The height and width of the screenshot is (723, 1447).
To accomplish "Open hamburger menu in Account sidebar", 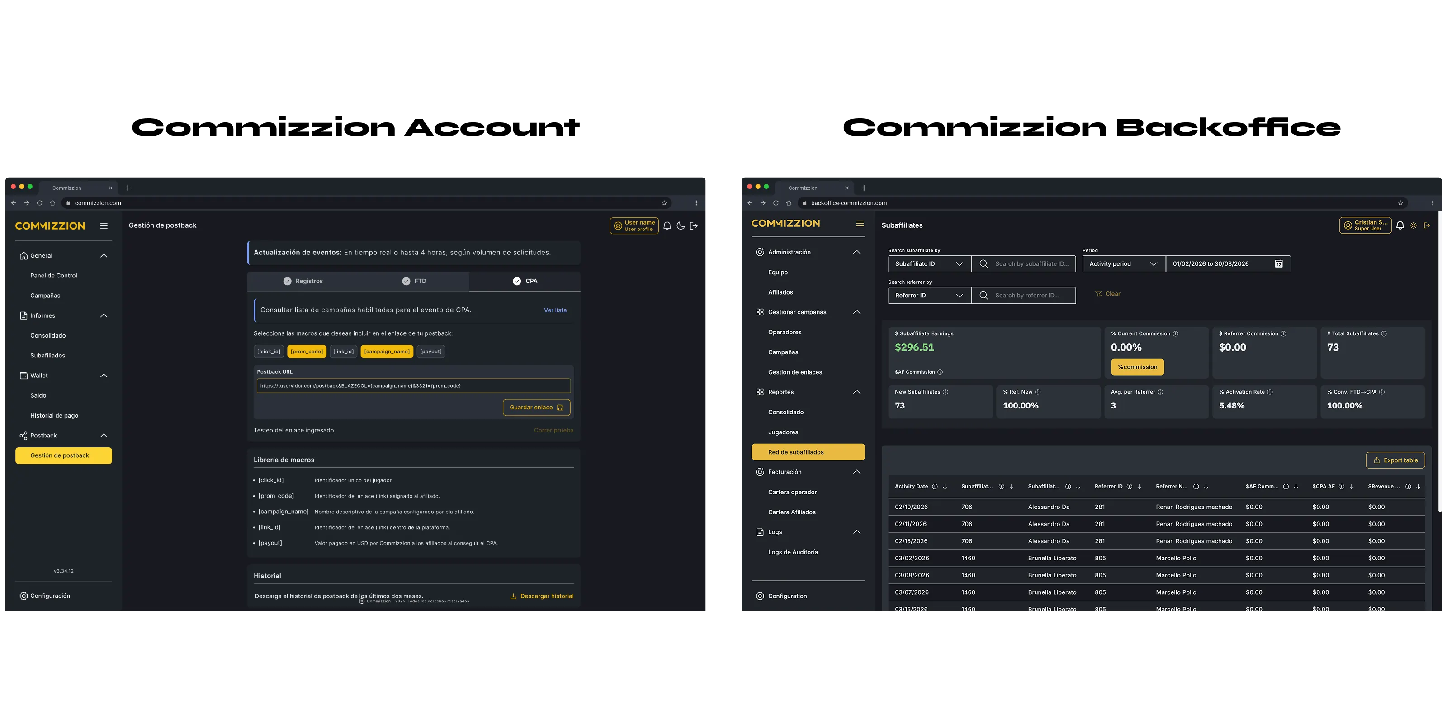I will point(104,225).
